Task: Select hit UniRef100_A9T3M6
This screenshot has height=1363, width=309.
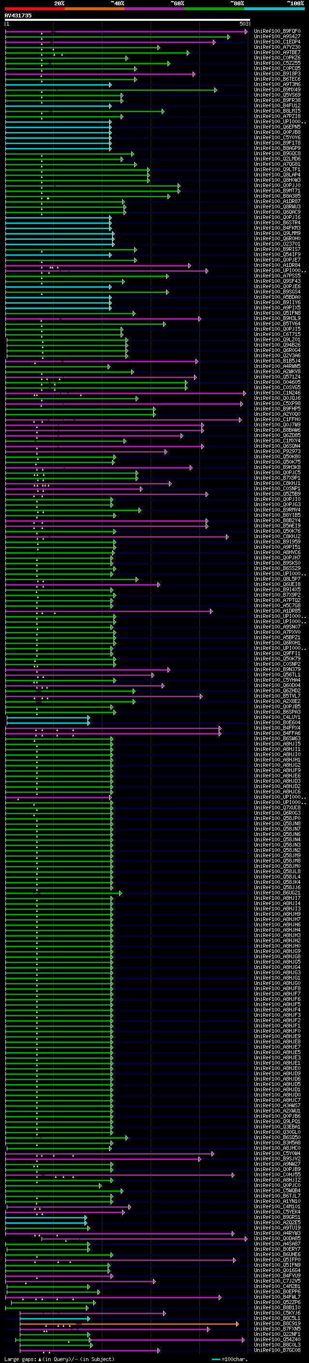Action: coord(277,84)
